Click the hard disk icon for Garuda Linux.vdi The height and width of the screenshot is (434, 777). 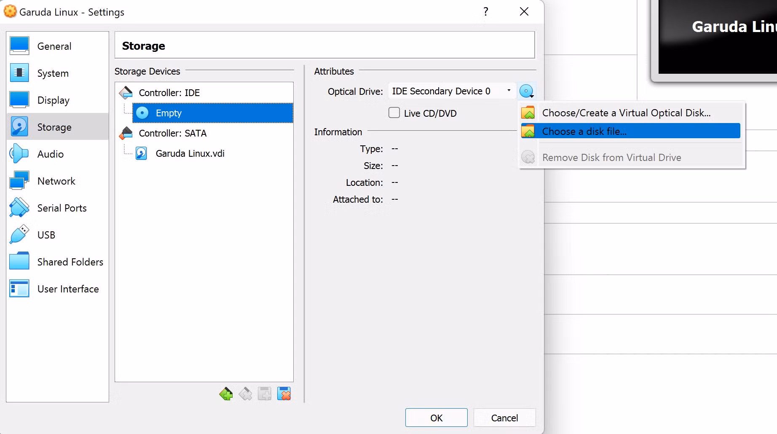point(142,153)
